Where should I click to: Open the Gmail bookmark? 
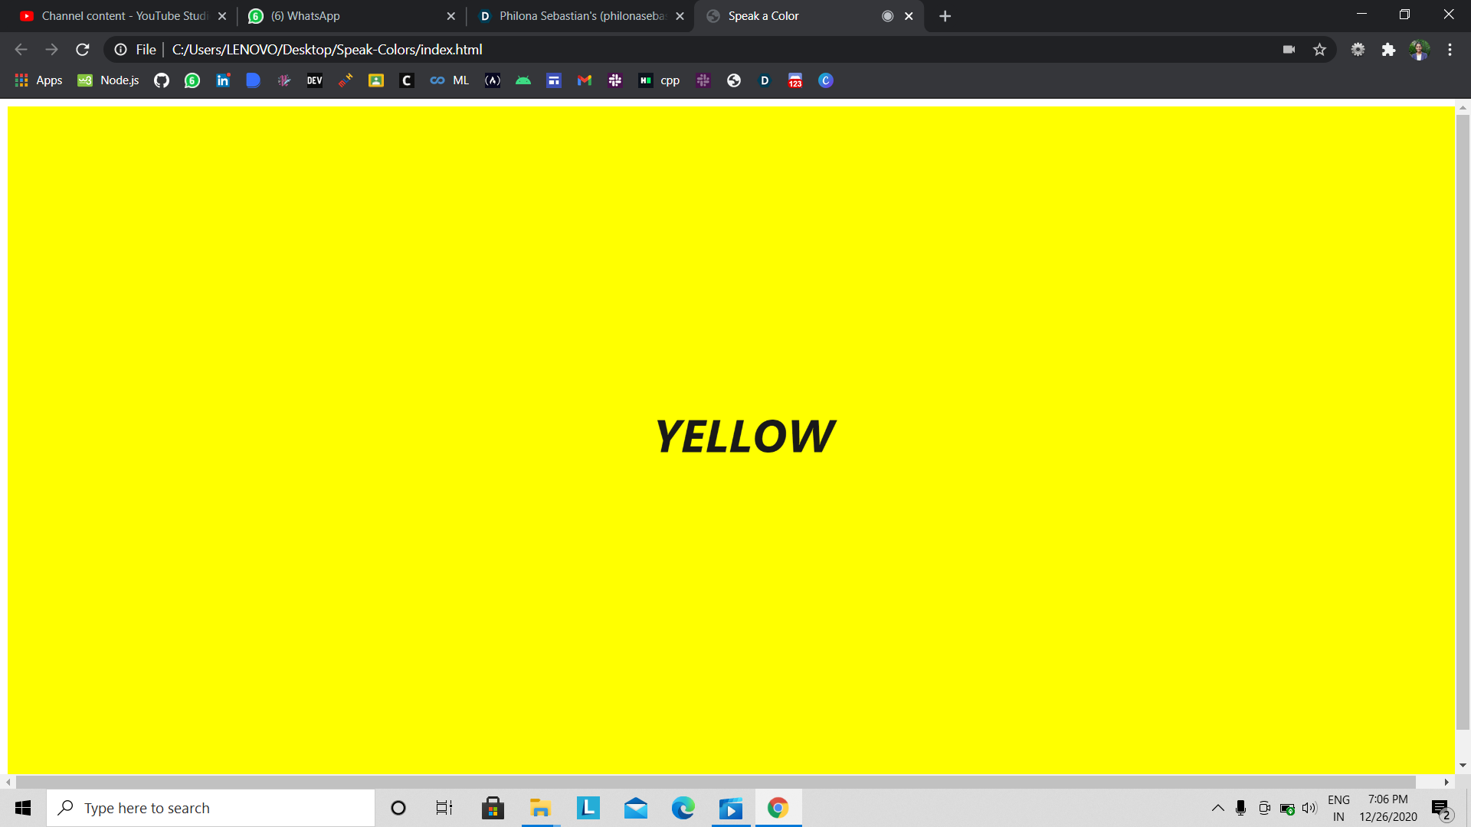point(585,80)
